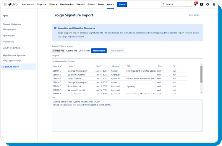
Task: Open Promotions in sidebar
Action: coord(8,42)
